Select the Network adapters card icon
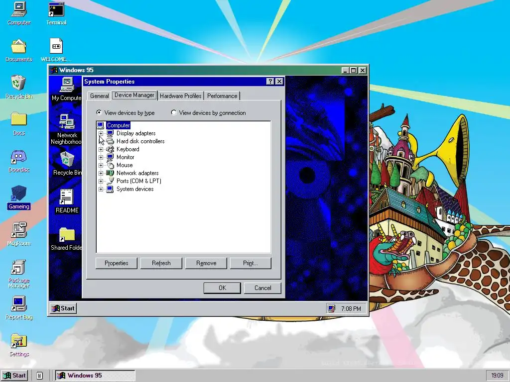This screenshot has width=510, height=382. click(x=110, y=173)
